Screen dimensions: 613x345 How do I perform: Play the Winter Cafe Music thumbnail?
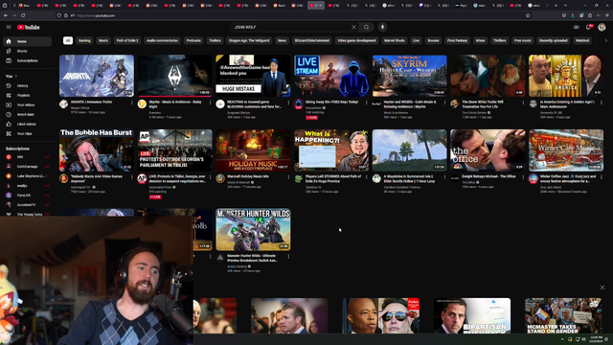[x=566, y=150]
